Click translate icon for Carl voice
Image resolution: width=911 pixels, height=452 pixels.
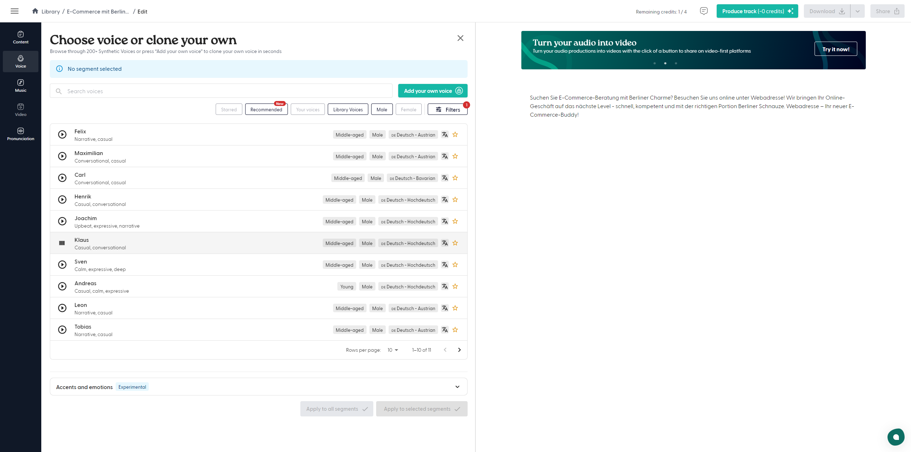click(x=445, y=178)
